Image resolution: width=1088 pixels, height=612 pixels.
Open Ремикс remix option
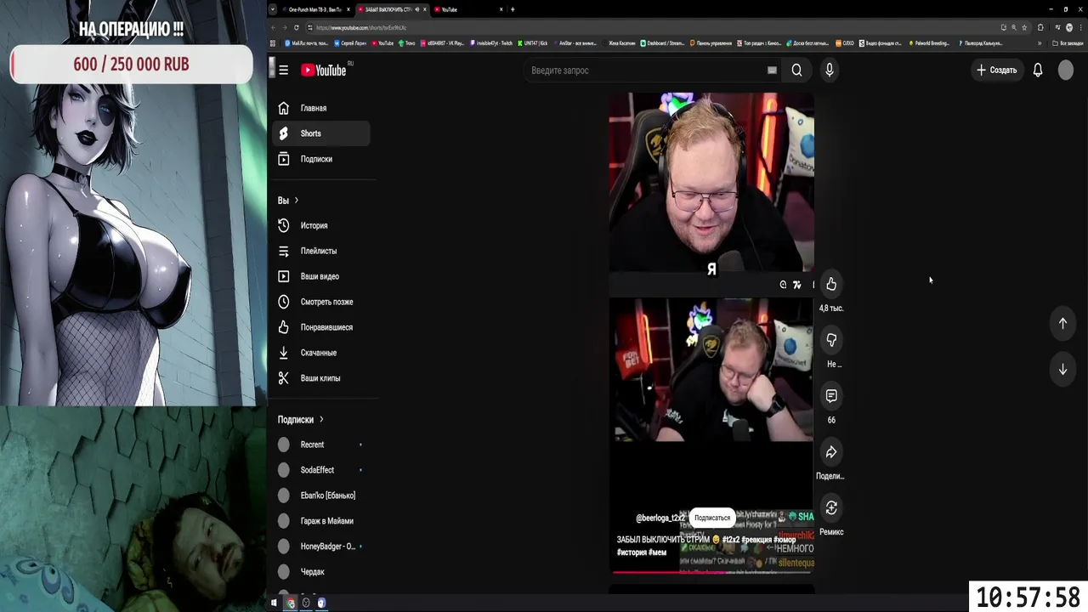click(831, 508)
